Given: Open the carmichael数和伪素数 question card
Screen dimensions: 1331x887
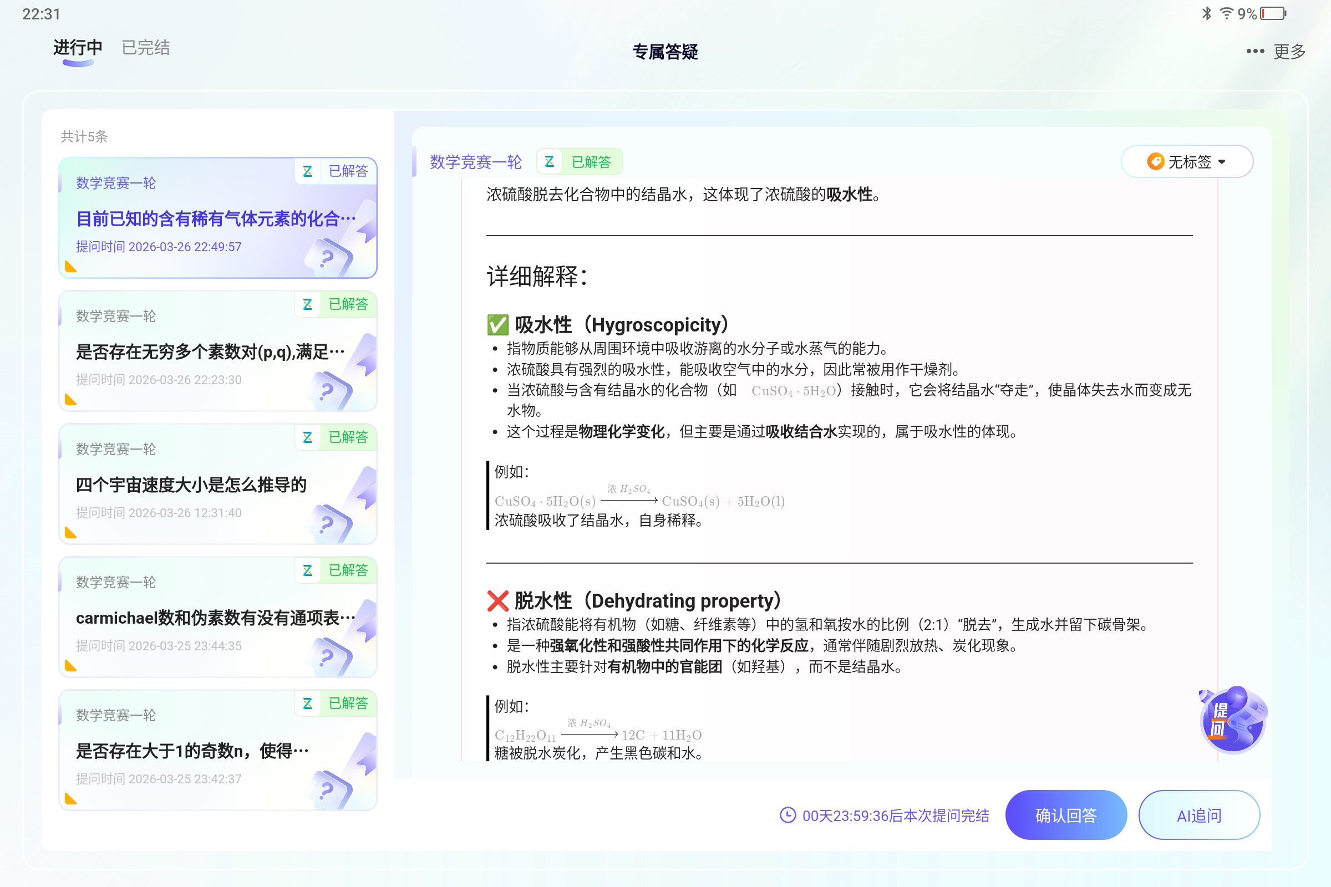Looking at the screenshot, I should click(x=218, y=618).
